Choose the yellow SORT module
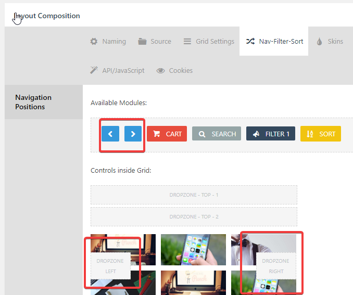 (321, 134)
